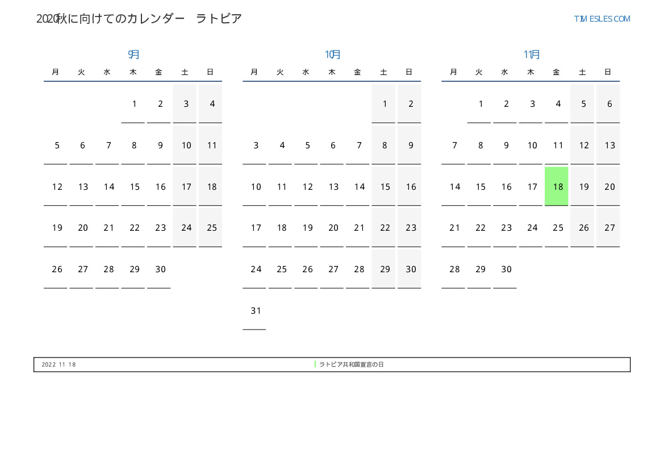Select September 4 (Sunday)
The image size is (664, 470).
pyautogui.click(x=211, y=104)
